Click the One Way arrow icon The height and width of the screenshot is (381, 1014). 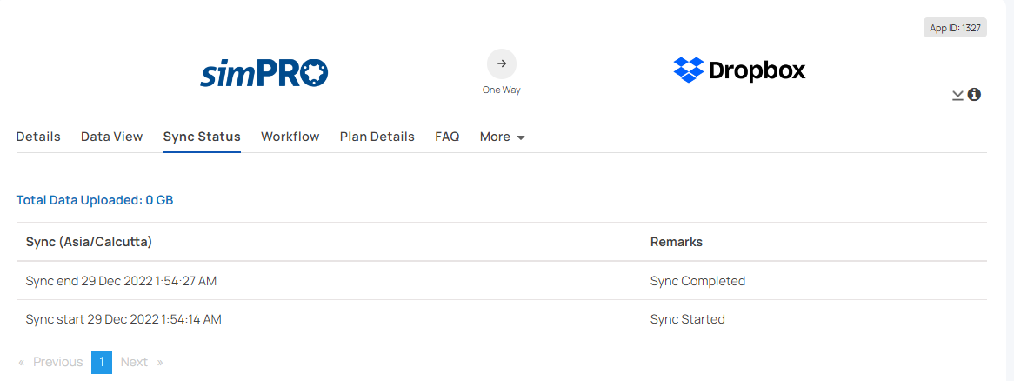tap(501, 64)
